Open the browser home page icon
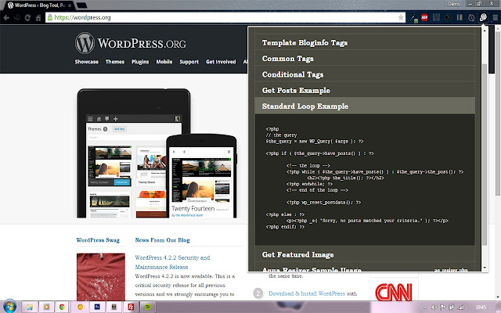The width and height of the screenshot is (501, 313). pyautogui.click(x=38, y=17)
